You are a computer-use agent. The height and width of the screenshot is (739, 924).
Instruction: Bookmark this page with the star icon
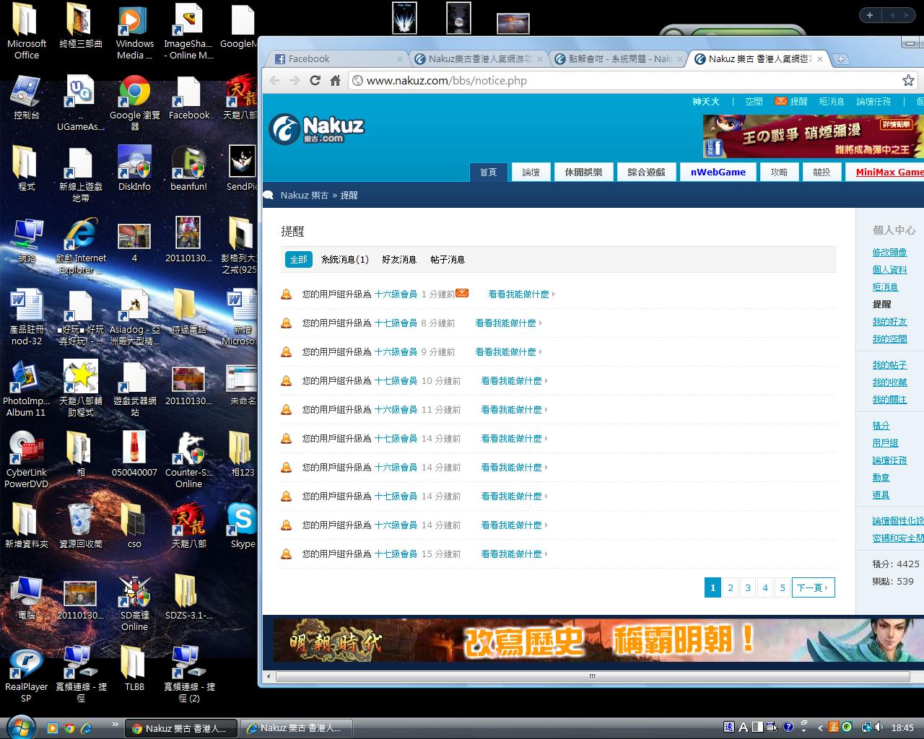coord(908,80)
